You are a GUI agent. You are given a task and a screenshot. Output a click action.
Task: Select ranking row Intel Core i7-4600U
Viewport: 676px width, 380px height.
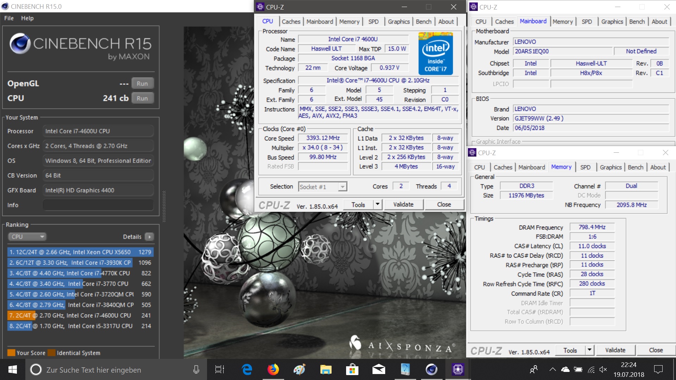click(80, 315)
